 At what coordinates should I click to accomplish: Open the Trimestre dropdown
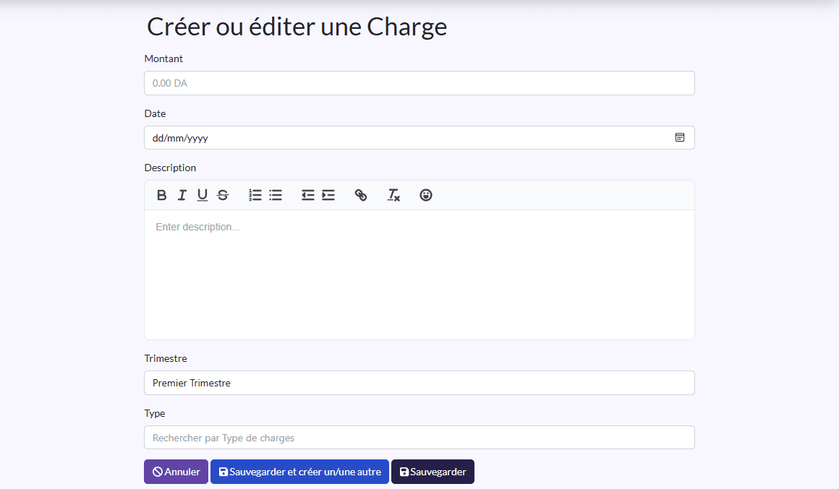point(419,383)
